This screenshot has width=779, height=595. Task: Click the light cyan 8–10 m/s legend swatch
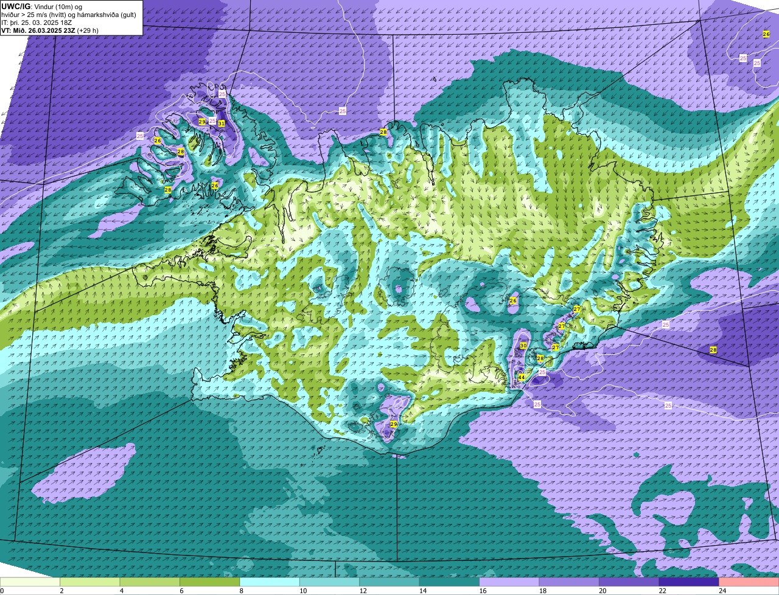click(x=270, y=582)
